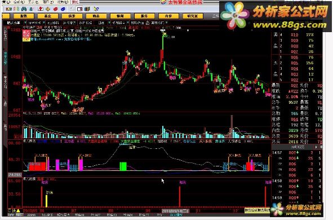Open the 基金 yellow tab

coord(48,16)
